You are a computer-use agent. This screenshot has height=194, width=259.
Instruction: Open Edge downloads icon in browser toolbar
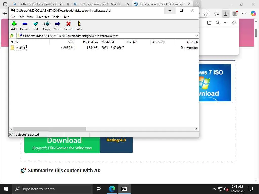tap(225, 14)
